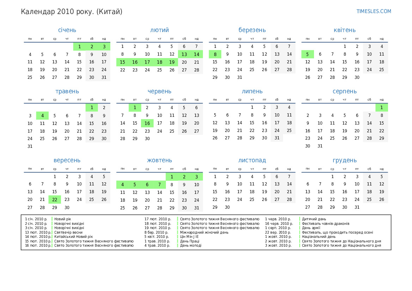Image resolution: width=412 pixels, height=291 pixels.
Task: Click highlighted April 5 in квітень
Action: [x=307, y=54]
